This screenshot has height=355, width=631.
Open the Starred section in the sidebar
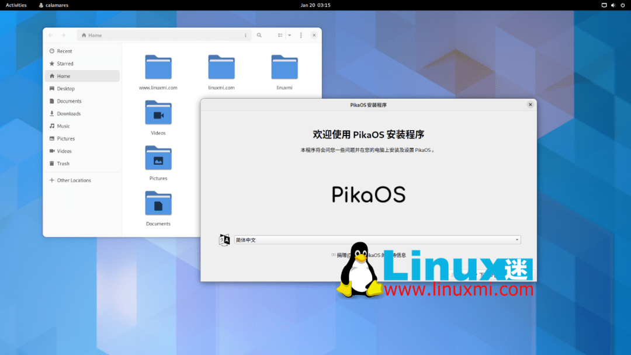point(64,64)
